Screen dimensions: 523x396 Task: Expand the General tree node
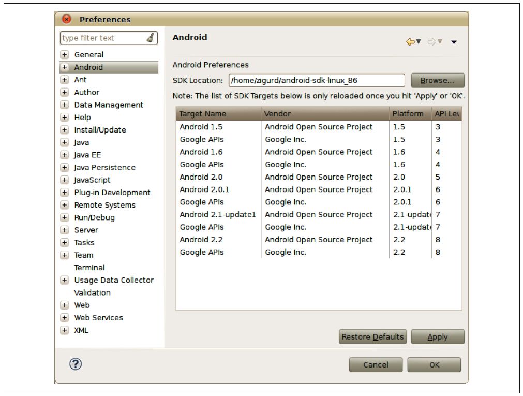pos(65,54)
